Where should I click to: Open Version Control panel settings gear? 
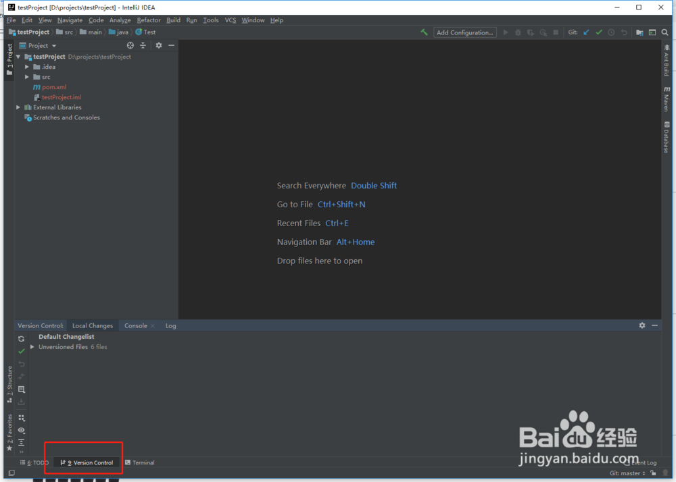point(642,325)
